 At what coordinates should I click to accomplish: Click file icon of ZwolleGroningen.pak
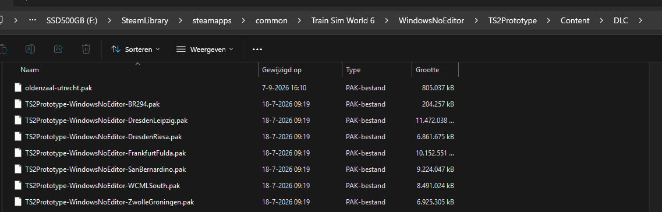[x=17, y=202]
